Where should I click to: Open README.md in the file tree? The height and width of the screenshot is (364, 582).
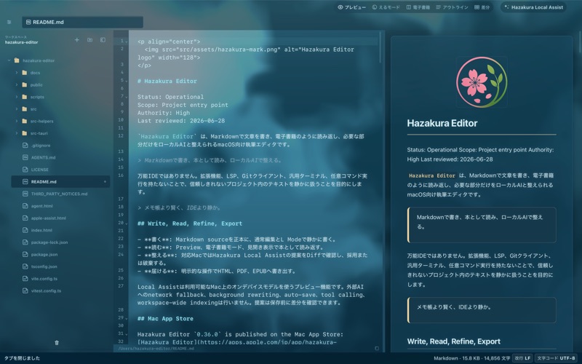pos(60,181)
